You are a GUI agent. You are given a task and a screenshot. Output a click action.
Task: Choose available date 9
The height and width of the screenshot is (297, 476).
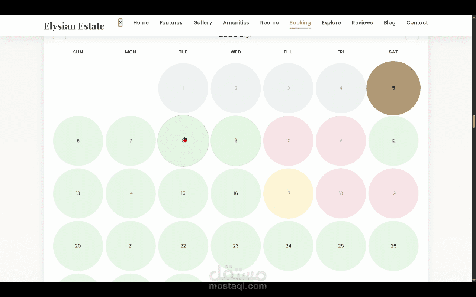coord(236,141)
